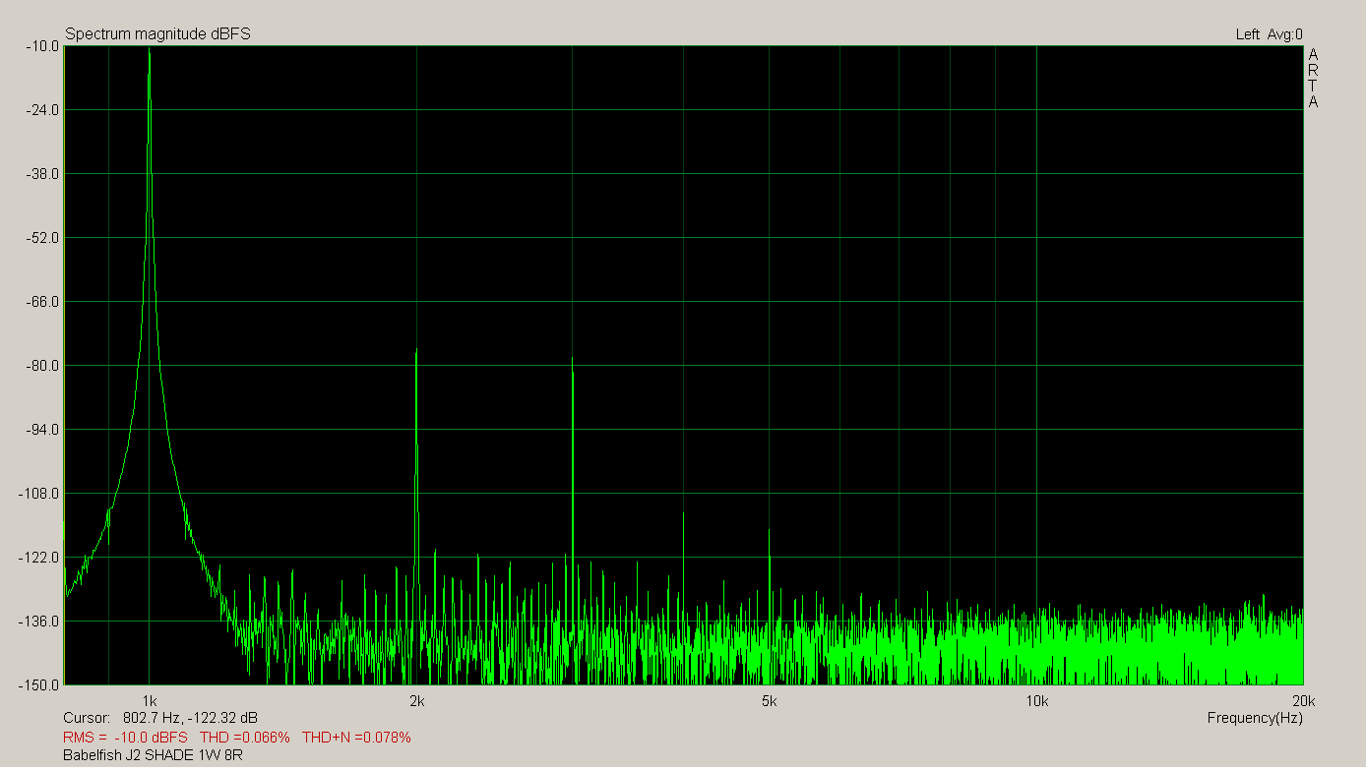Click the 2k frequency label
This screenshot has width=1366, height=771.
pyautogui.click(x=417, y=701)
